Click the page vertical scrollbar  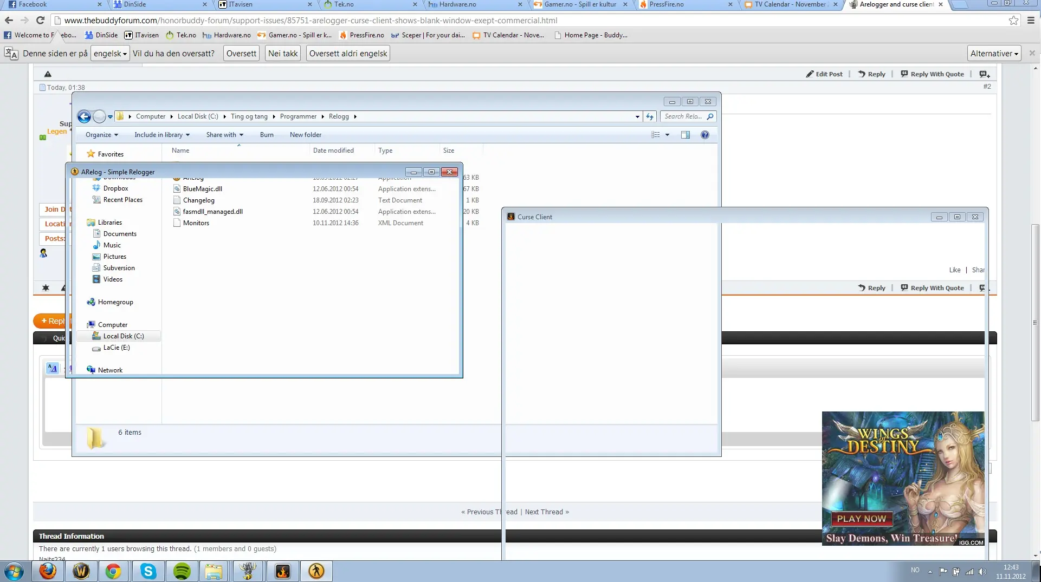1036,322
